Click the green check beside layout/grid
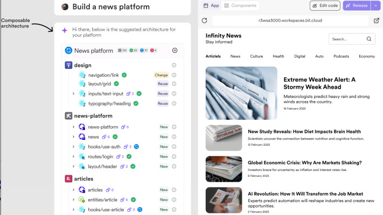Screen dimensions: 383x215 coord(116,84)
